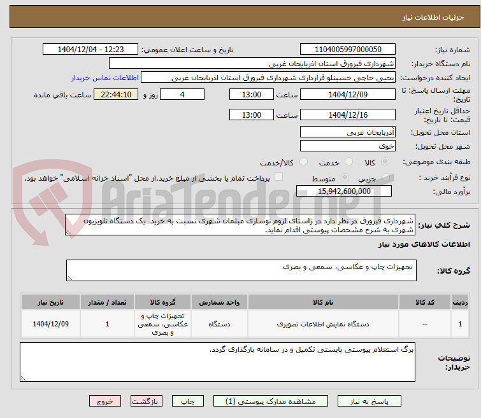Click the response deadline time 13:00 field
481x418 pixels.
point(251,94)
